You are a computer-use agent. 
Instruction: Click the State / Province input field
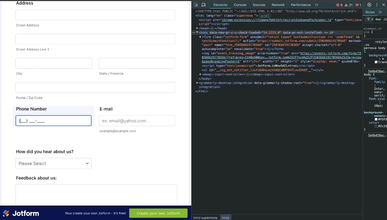click(x=137, y=63)
